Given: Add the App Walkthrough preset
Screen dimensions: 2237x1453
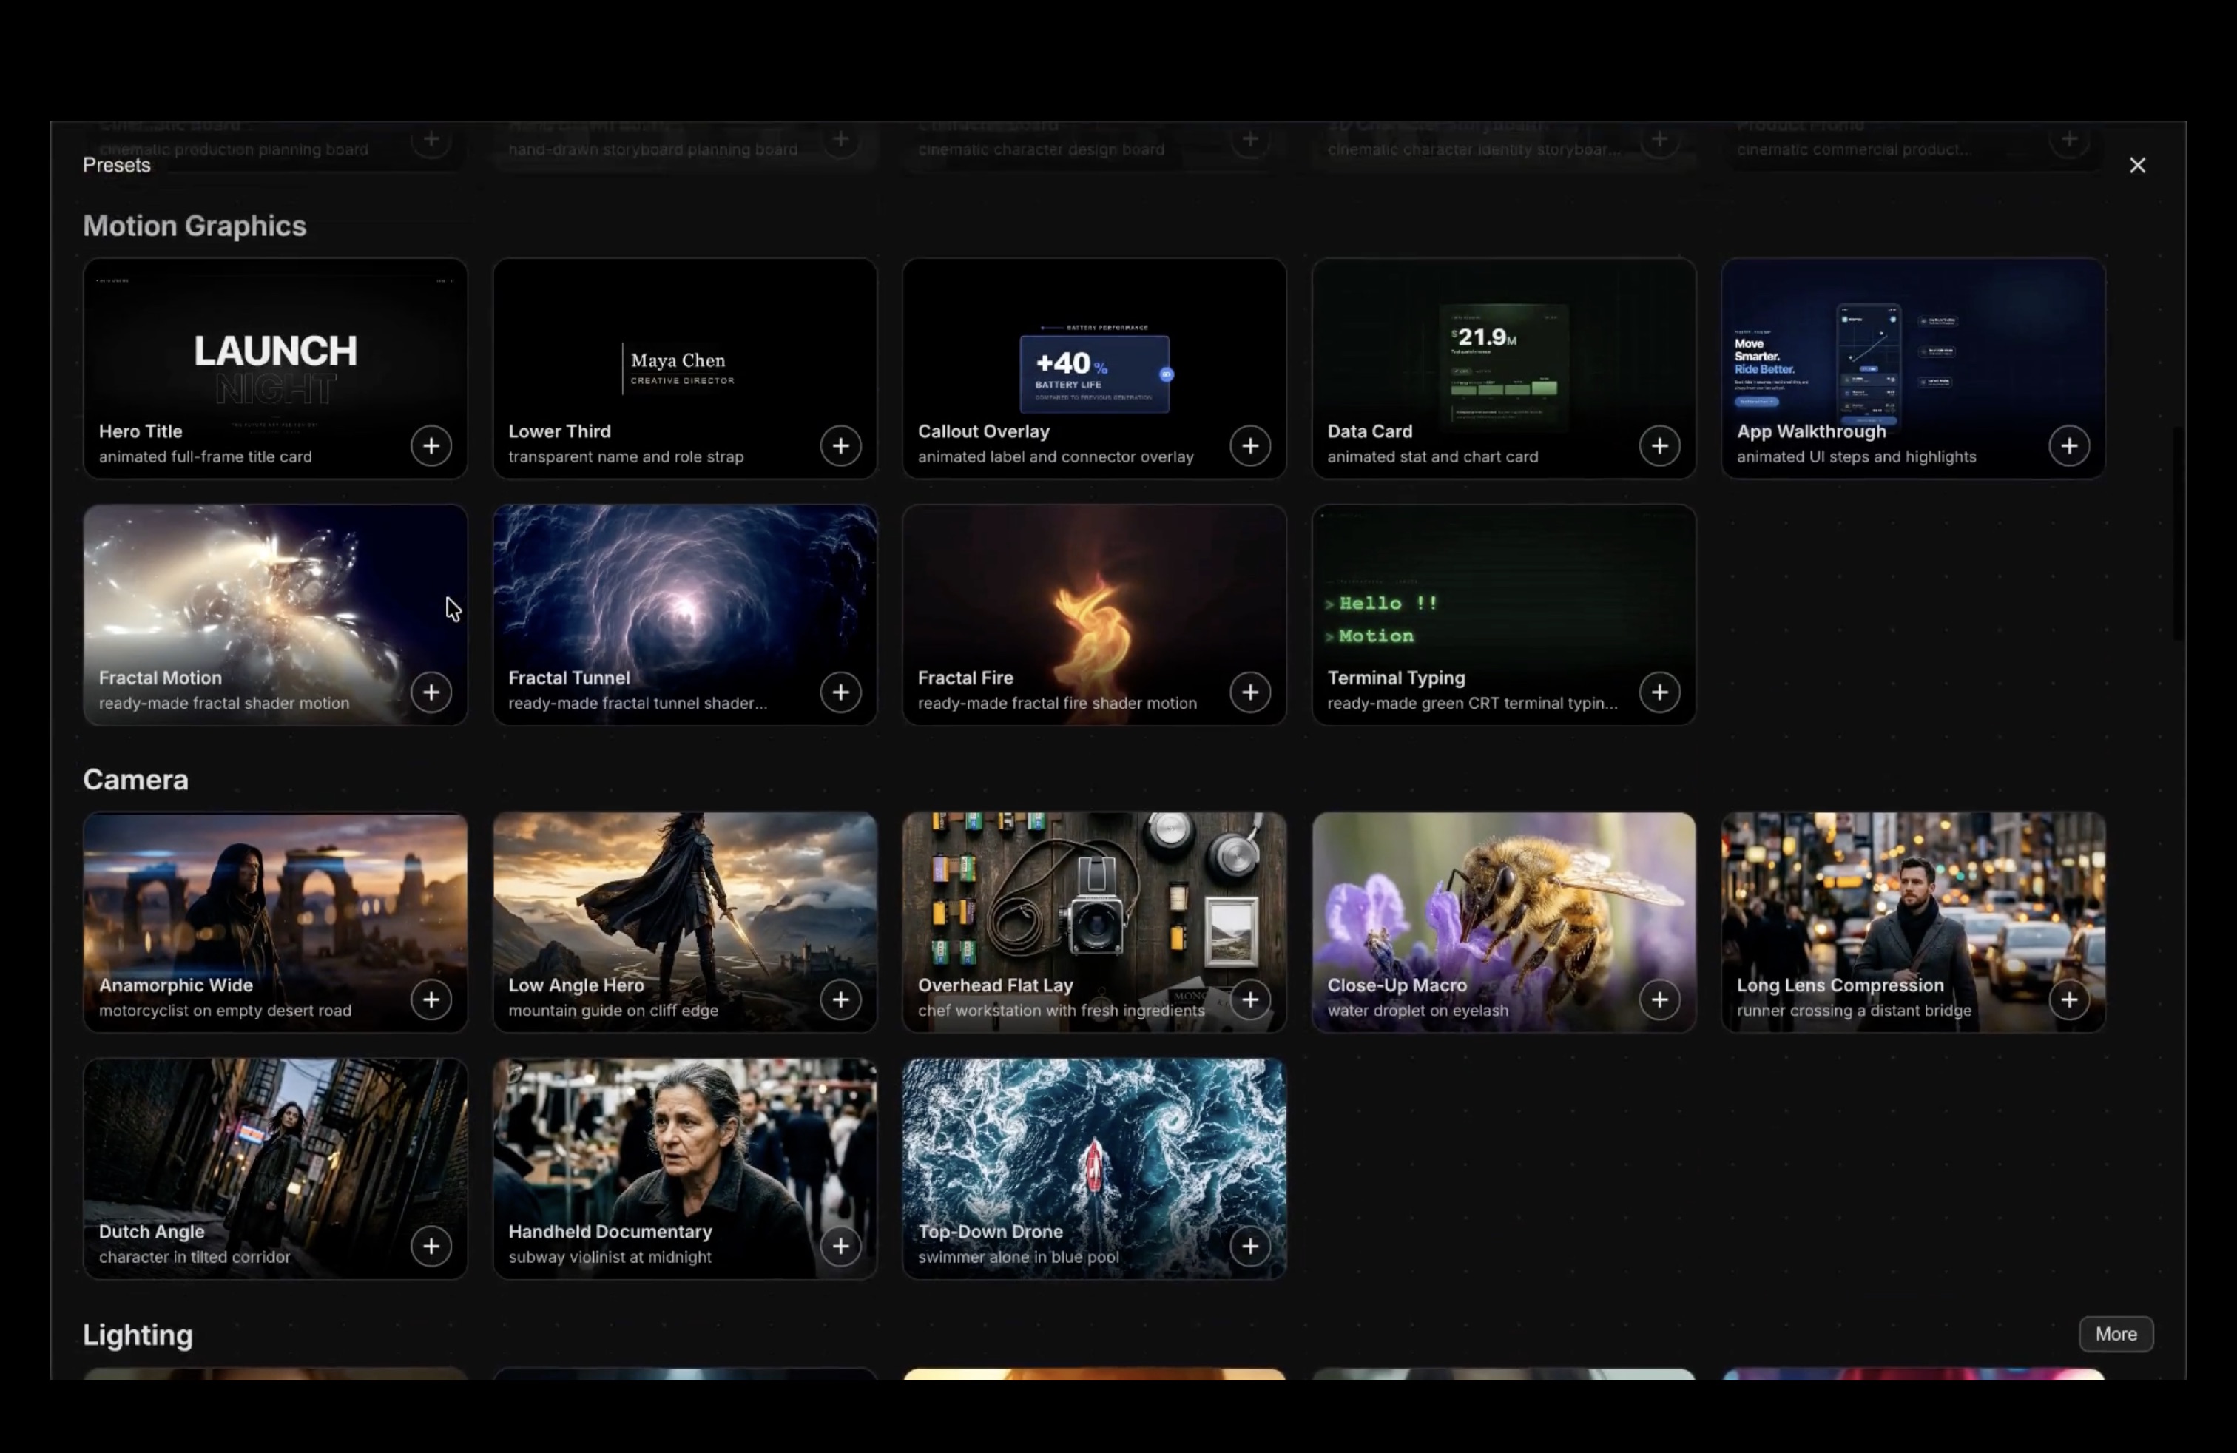Looking at the screenshot, I should click(x=2069, y=445).
